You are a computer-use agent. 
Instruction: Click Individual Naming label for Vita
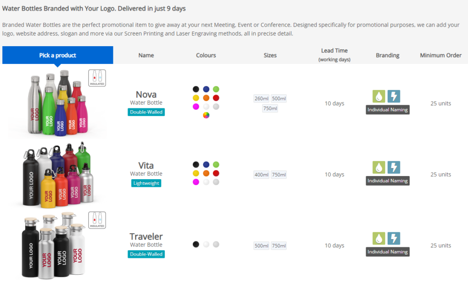(x=388, y=181)
